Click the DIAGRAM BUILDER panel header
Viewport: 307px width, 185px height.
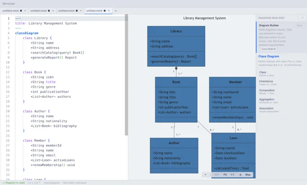271,18
